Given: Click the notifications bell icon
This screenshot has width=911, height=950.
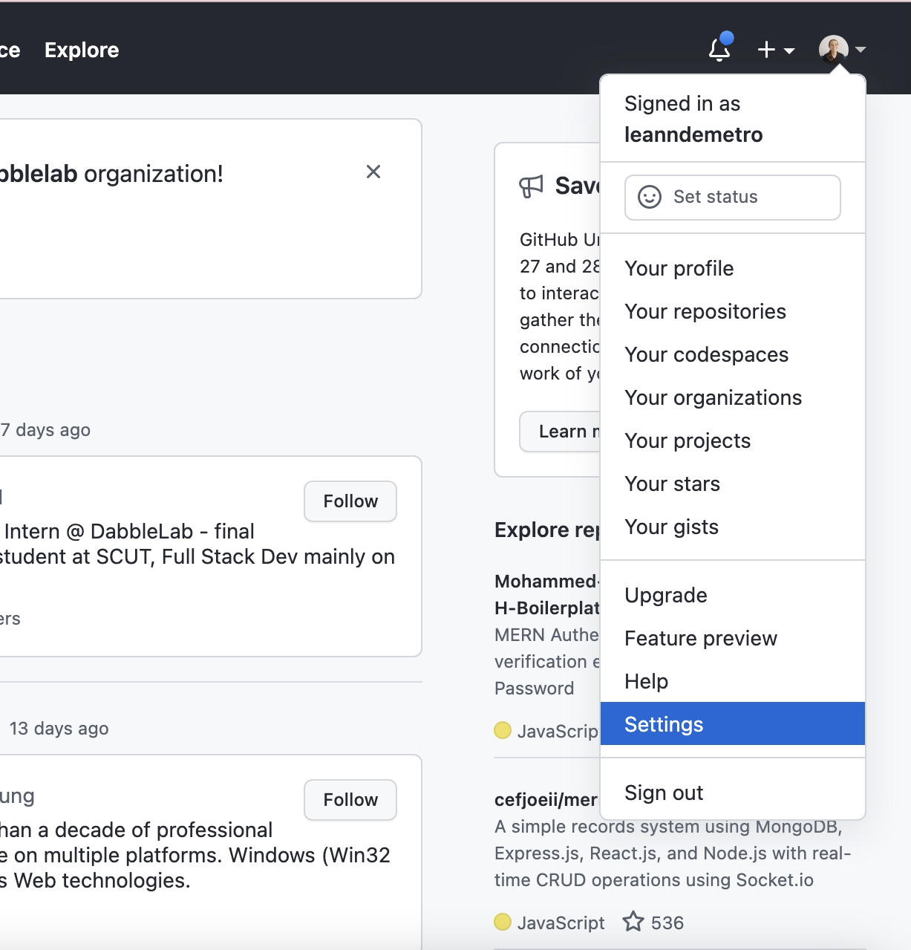Looking at the screenshot, I should (x=719, y=50).
